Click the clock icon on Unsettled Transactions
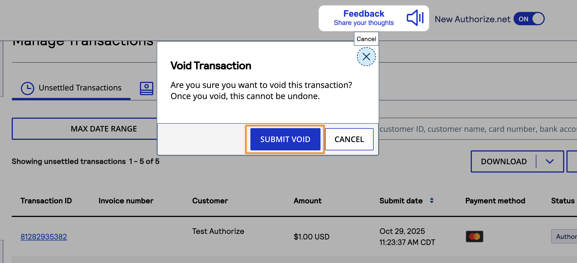Viewport: 577px width, 263px height. click(28, 88)
